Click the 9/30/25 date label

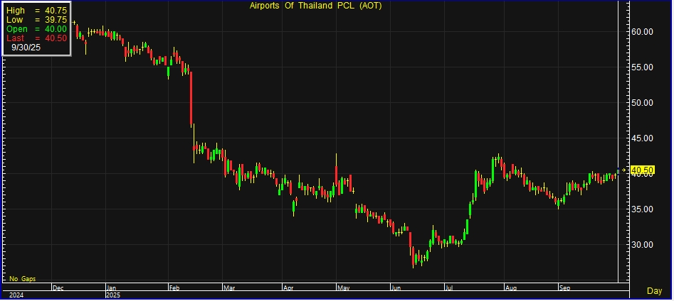coord(26,48)
